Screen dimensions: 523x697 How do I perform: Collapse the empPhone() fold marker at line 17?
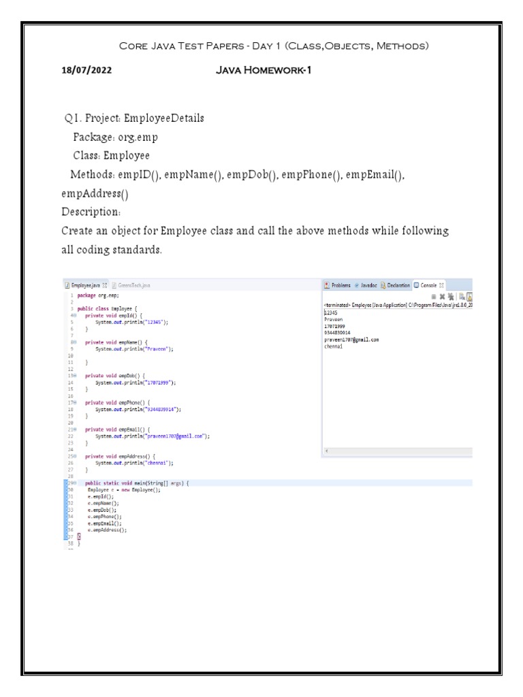(74, 403)
